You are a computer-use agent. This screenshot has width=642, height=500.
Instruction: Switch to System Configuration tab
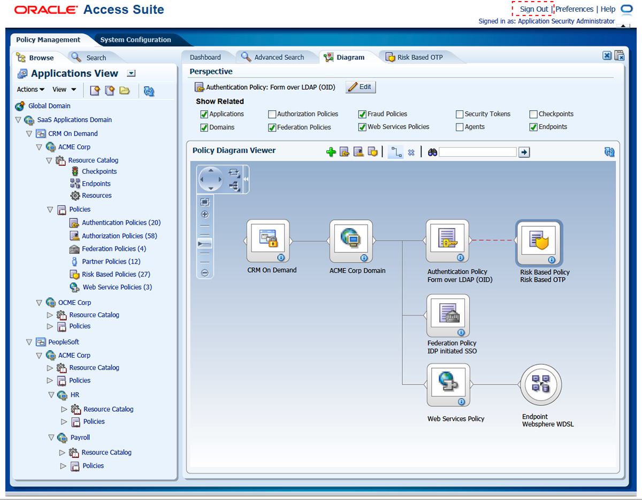(135, 40)
